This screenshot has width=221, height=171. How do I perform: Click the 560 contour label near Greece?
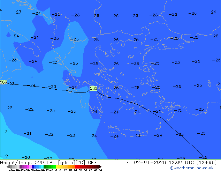[93, 88]
